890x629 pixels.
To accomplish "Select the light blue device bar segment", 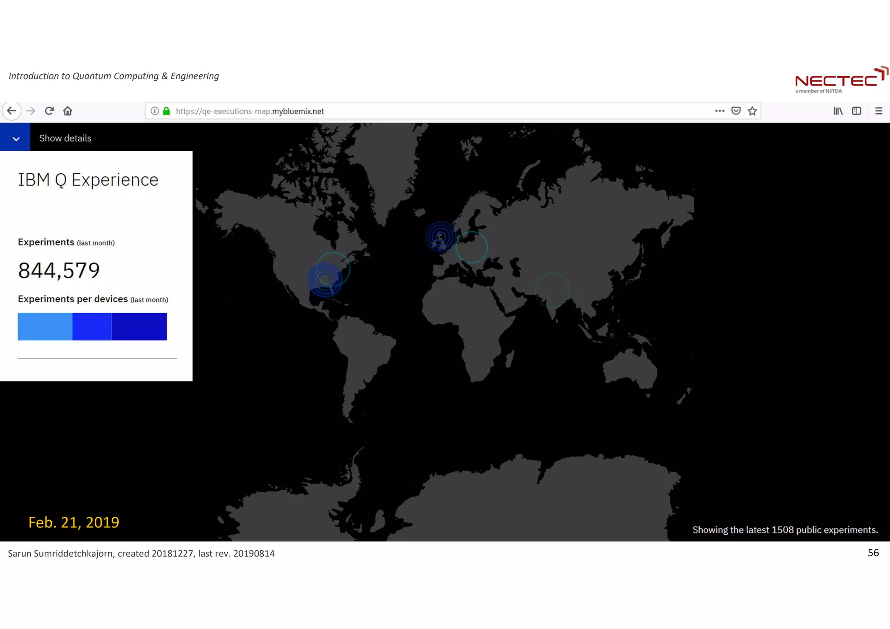I will (x=45, y=326).
